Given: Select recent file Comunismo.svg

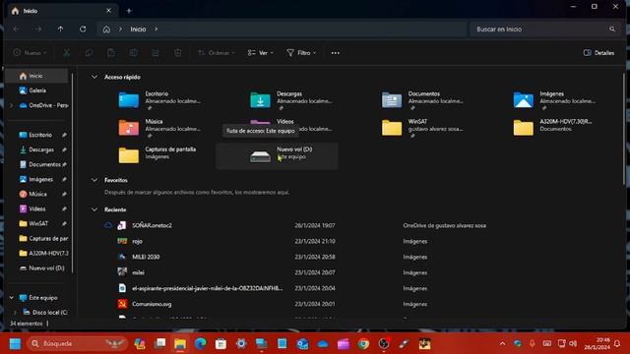Looking at the screenshot, I should click(x=152, y=304).
